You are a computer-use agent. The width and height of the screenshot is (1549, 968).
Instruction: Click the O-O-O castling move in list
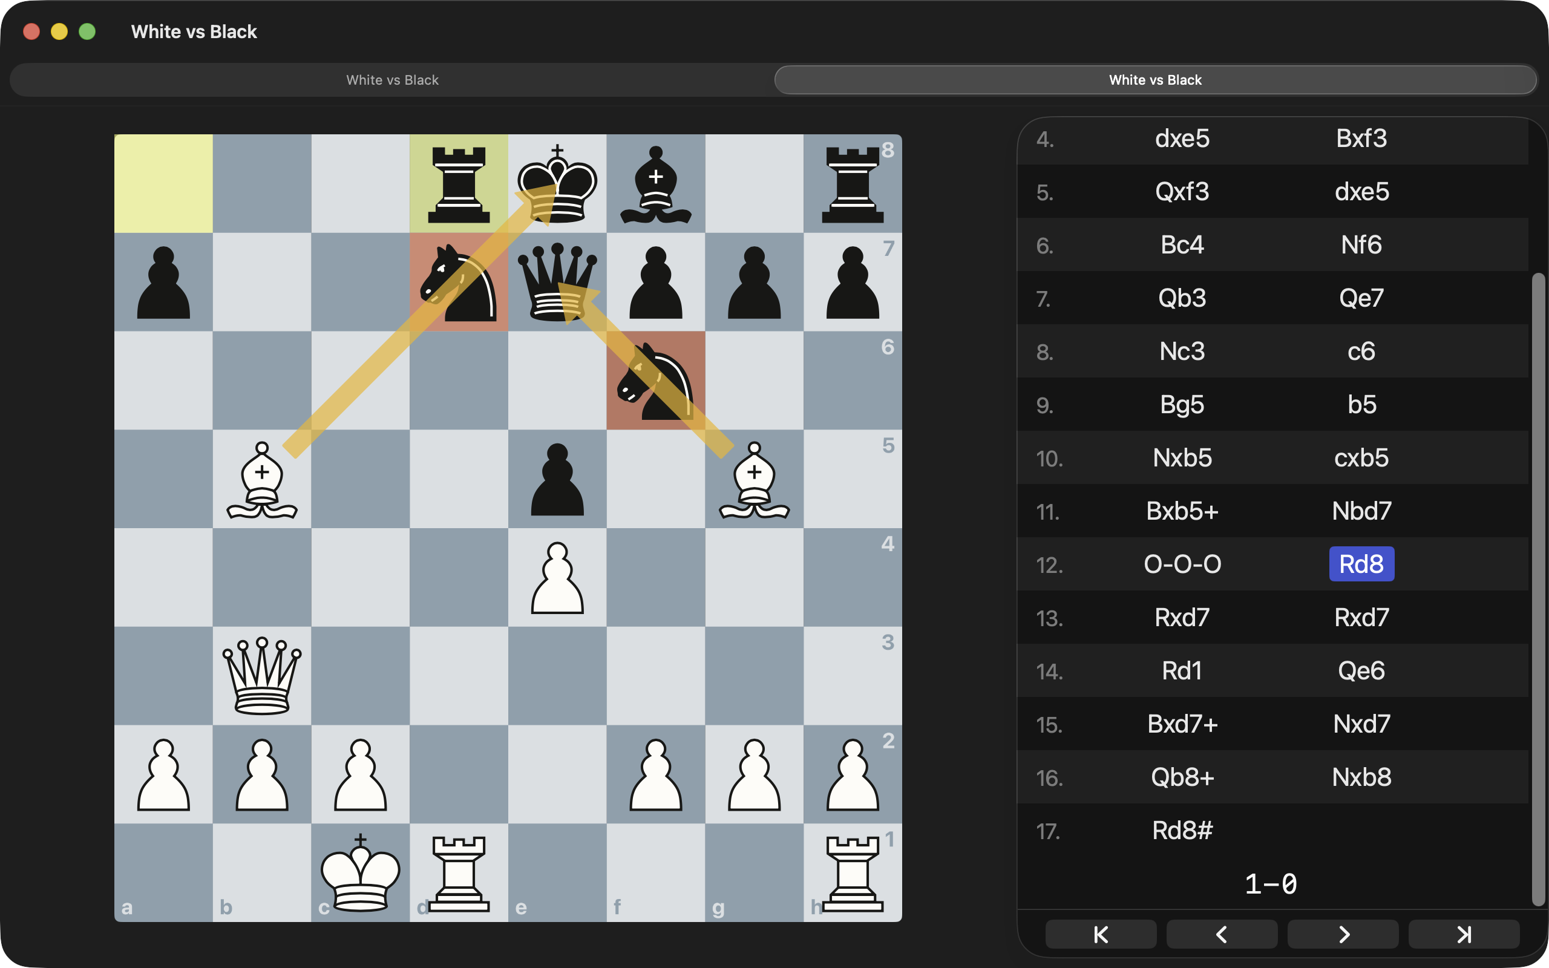coord(1182,564)
